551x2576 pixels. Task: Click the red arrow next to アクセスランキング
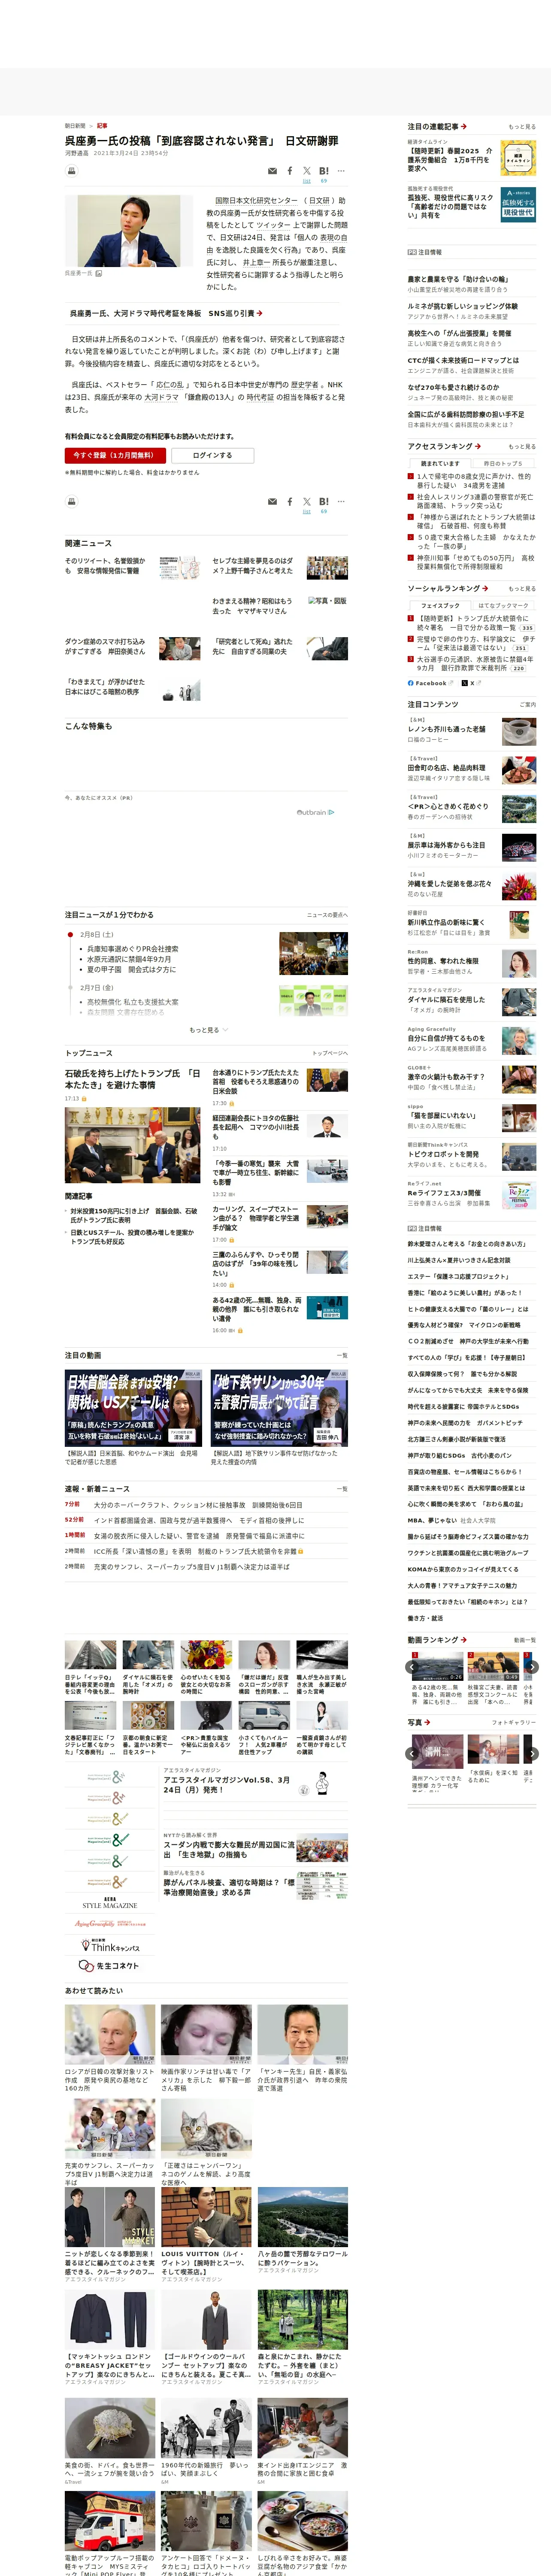478,446
